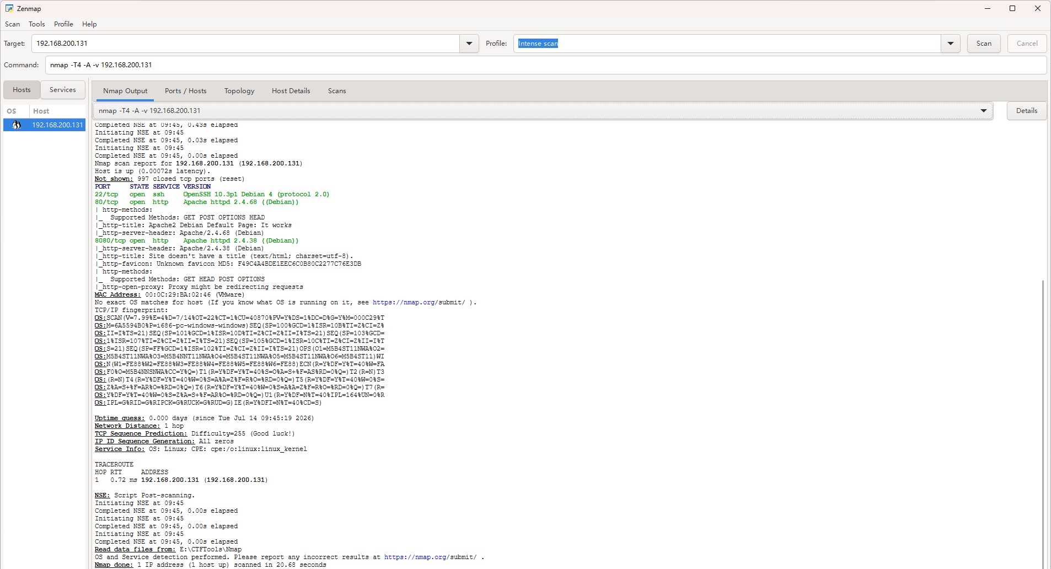
Task: Click the Linux penguin OS icon for host 192.168.200.131
Action: (x=17, y=125)
